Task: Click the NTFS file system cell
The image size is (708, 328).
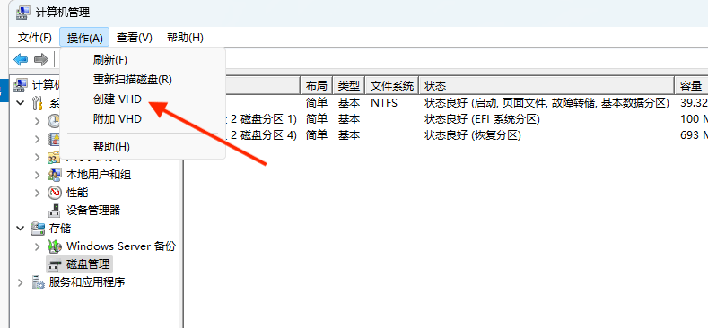Action: [384, 103]
